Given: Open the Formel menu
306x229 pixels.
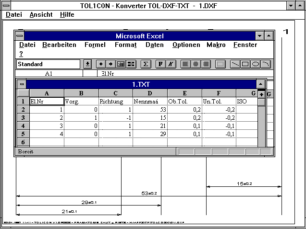Looking at the screenshot, I should [95, 45].
